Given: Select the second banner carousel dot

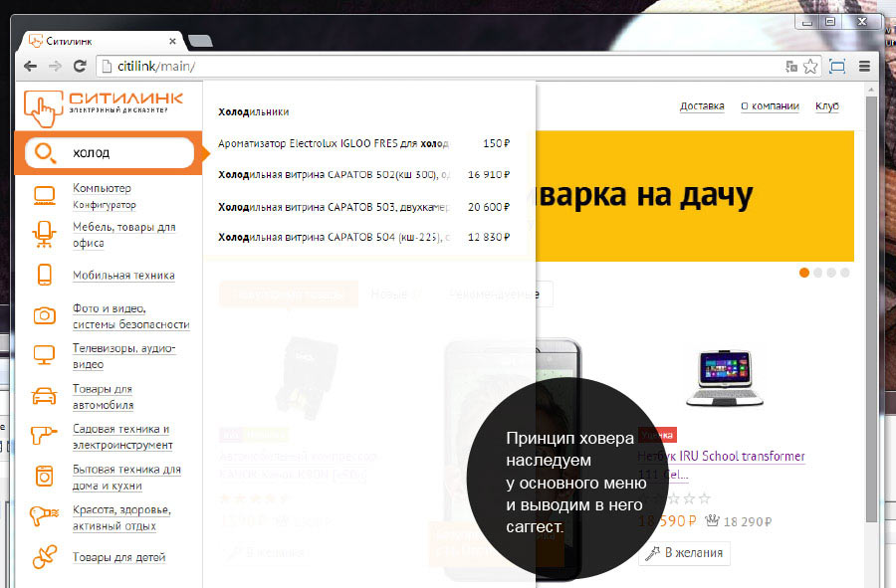Looking at the screenshot, I should pyautogui.click(x=818, y=273).
